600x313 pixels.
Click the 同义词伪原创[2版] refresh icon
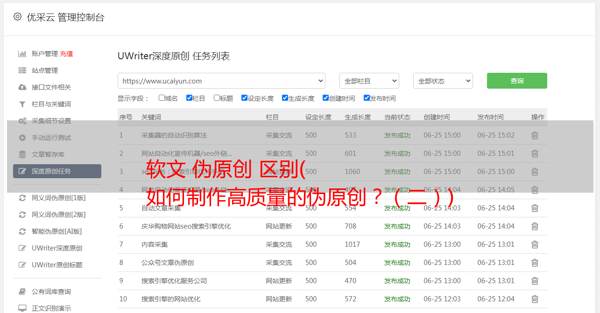click(x=22, y=215)
